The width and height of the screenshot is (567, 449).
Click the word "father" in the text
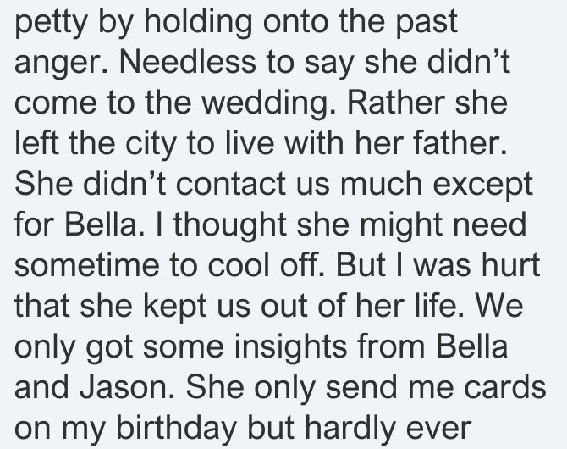coord(460,142)
